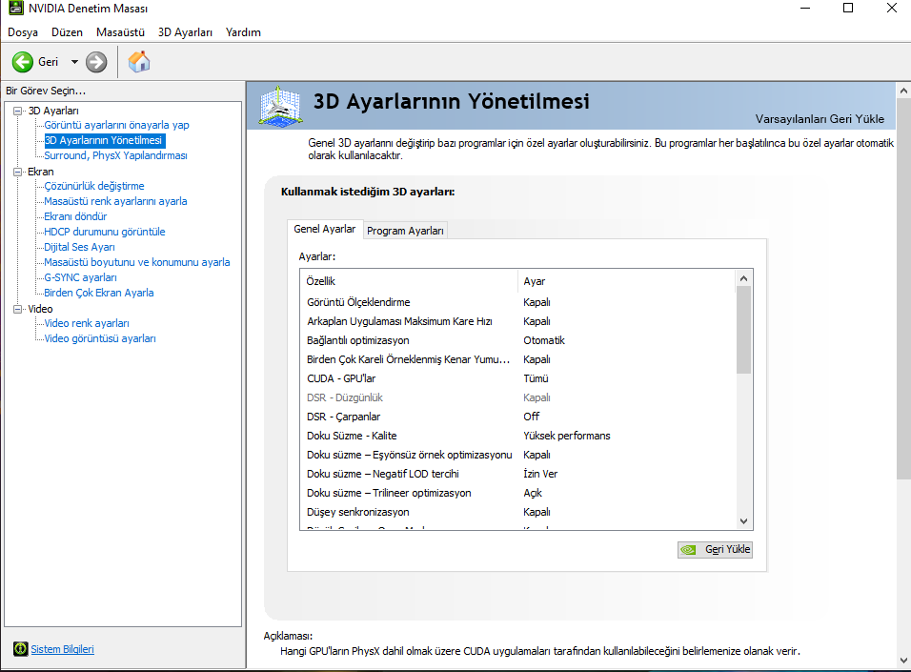
Task: Open Surround, PhysX Yapılandırması
Action: (x=115, y=155)
